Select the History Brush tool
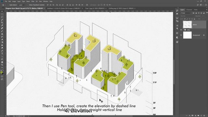The image size is (208, 117). point(2,37)
